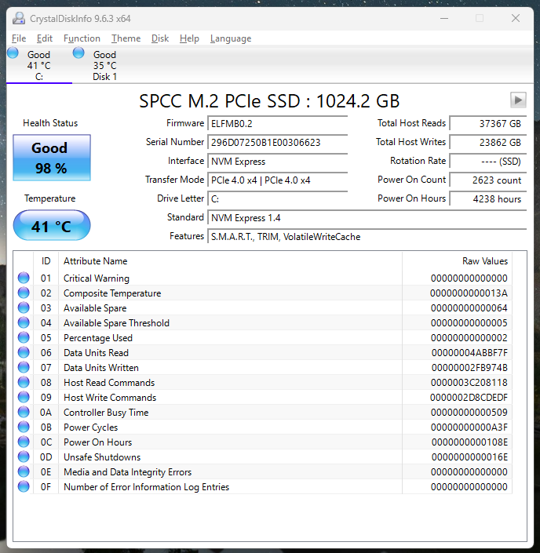Click the Disk 1 status orb icon
Screen dimensions: 540x553
[x=79, y=53]
